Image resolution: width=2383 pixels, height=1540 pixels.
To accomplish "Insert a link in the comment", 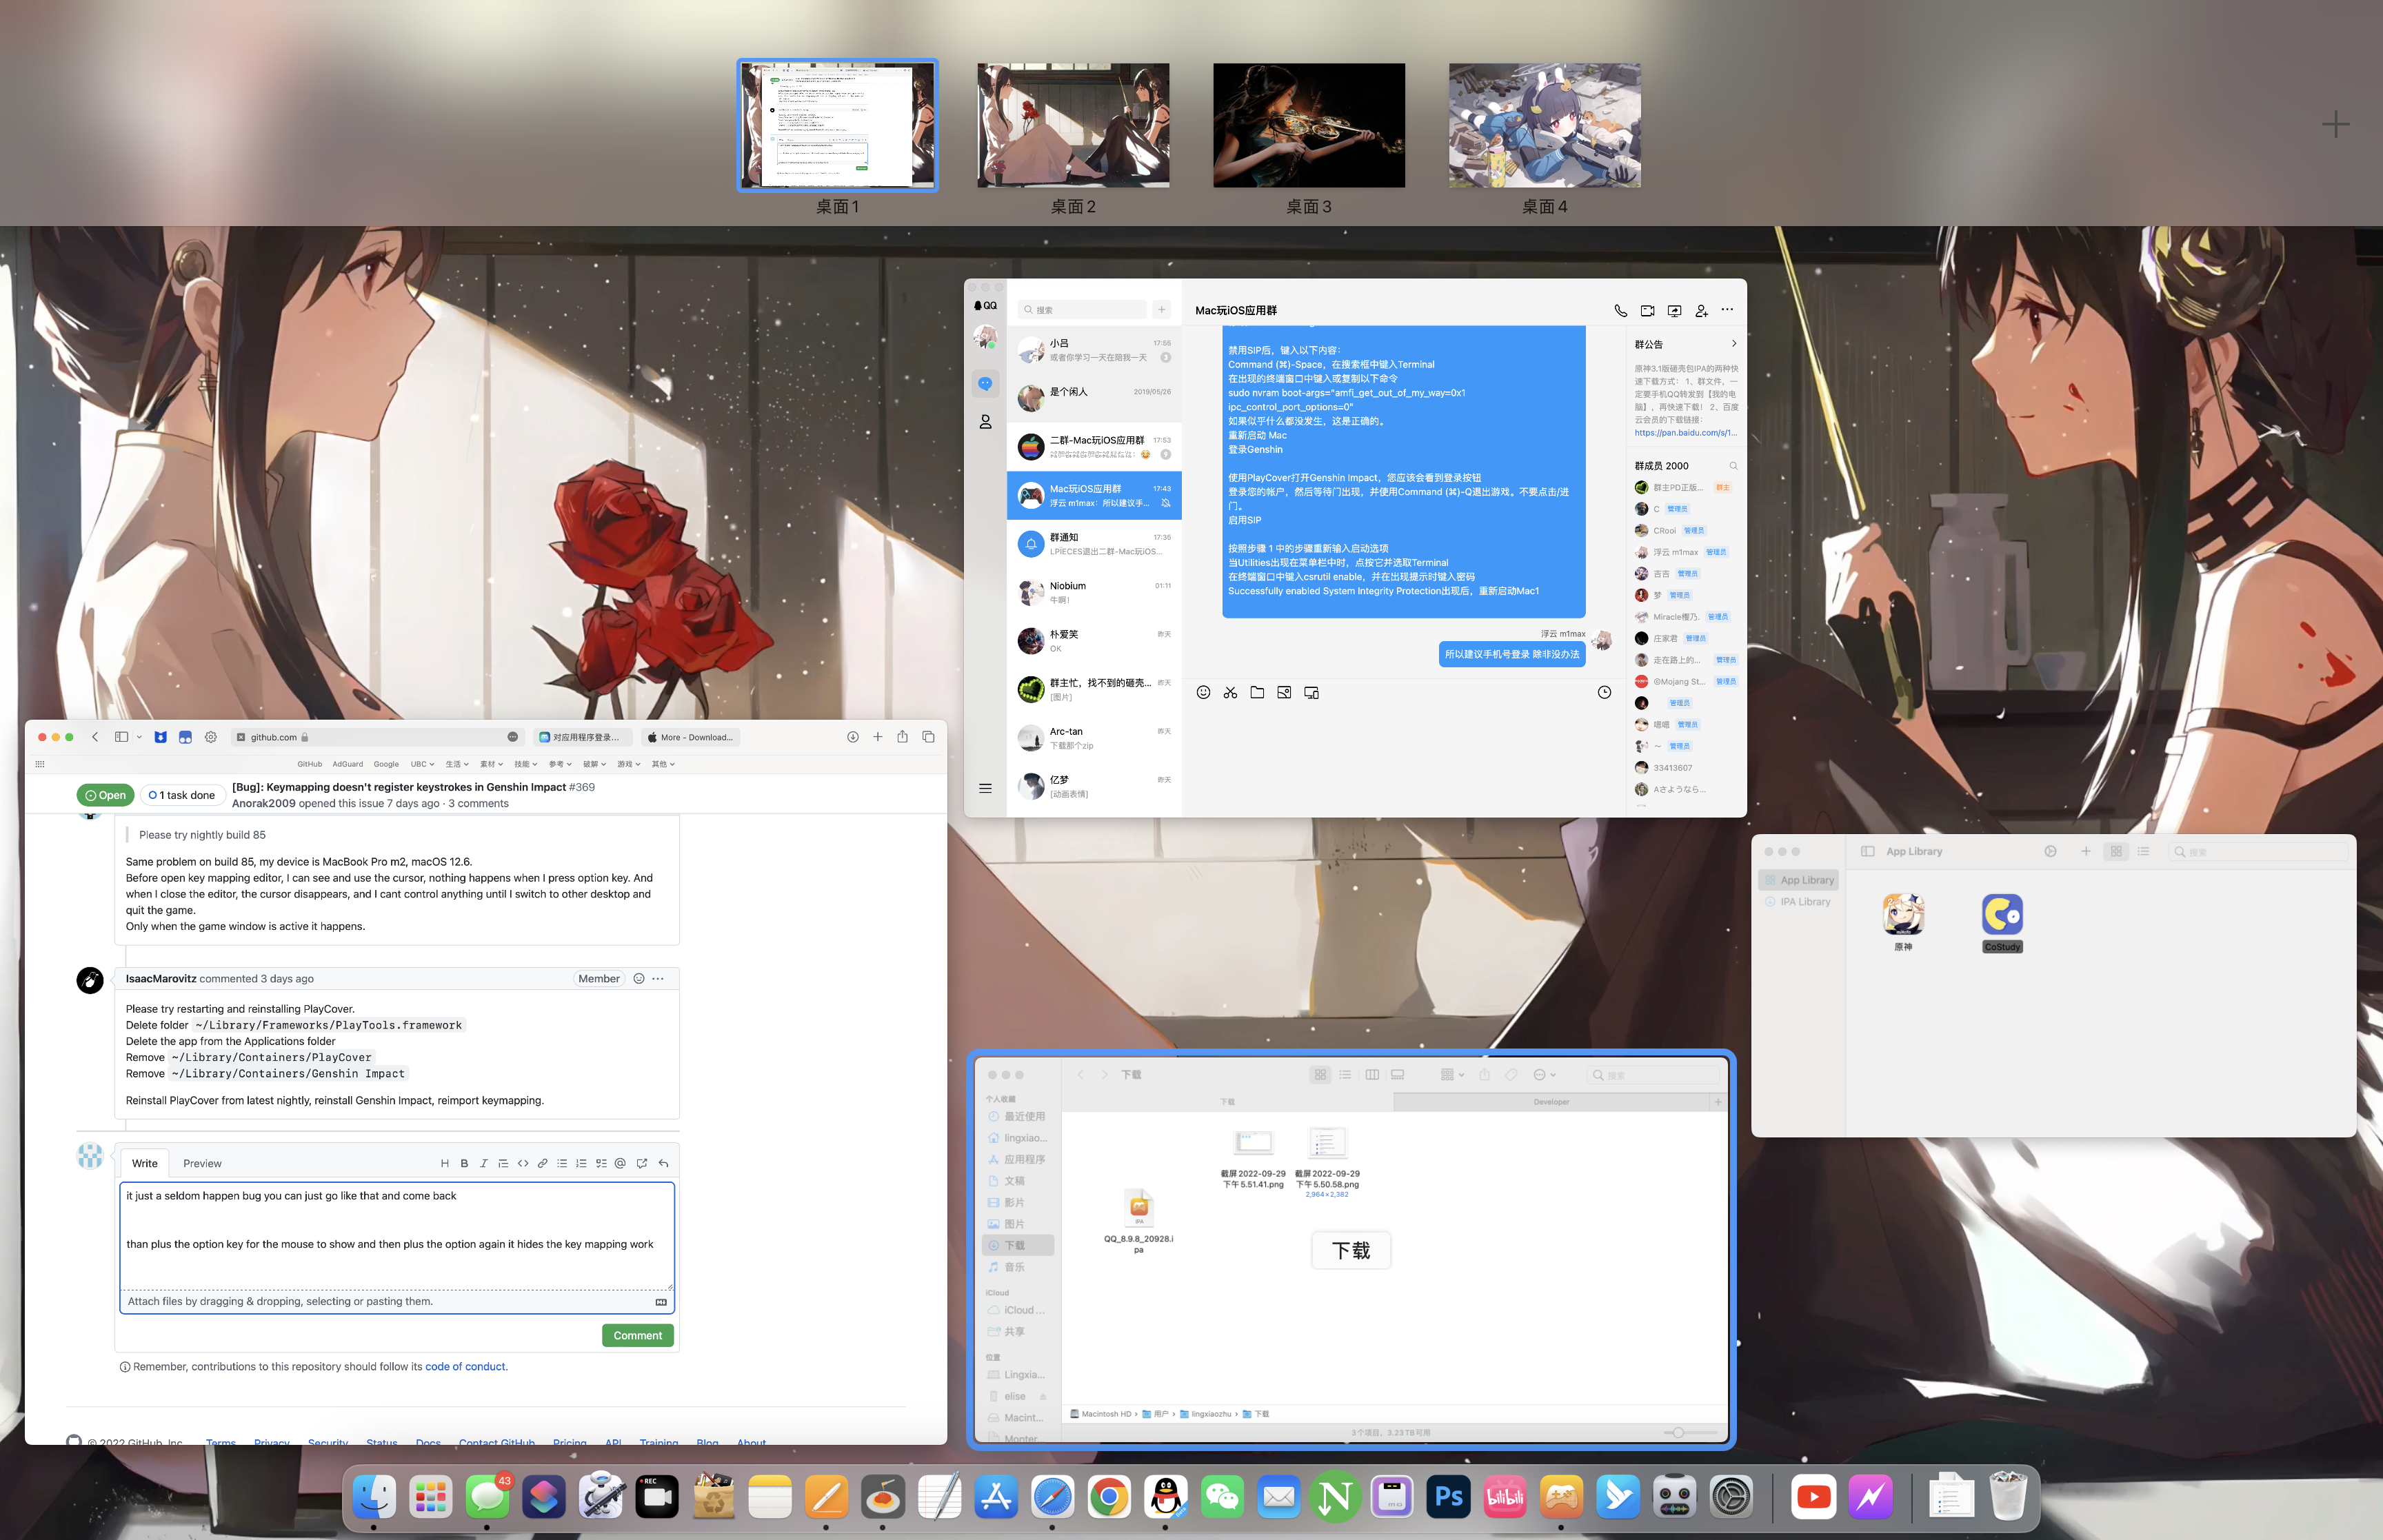I will [542, 1163].
